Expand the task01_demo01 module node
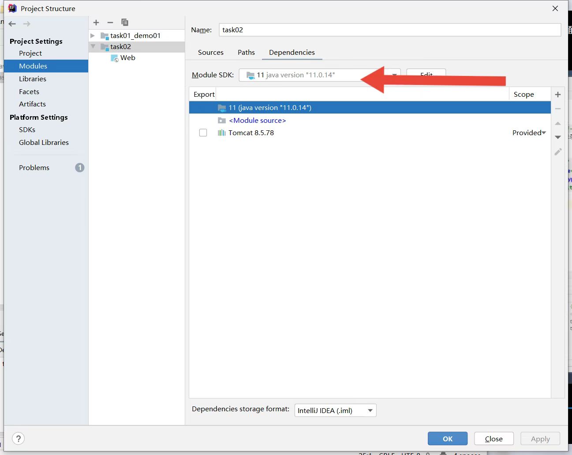572x455 pixels. click(93, 35)
